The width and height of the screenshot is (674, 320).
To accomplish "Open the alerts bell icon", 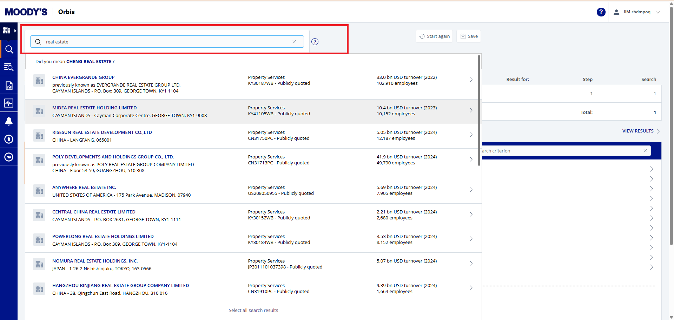I will tap(9, 121).
